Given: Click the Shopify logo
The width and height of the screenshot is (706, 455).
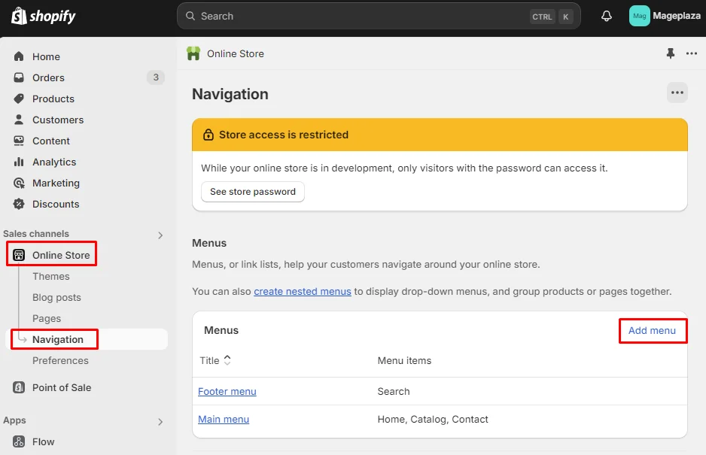Looking at the screenshot, I should [43, 17].
